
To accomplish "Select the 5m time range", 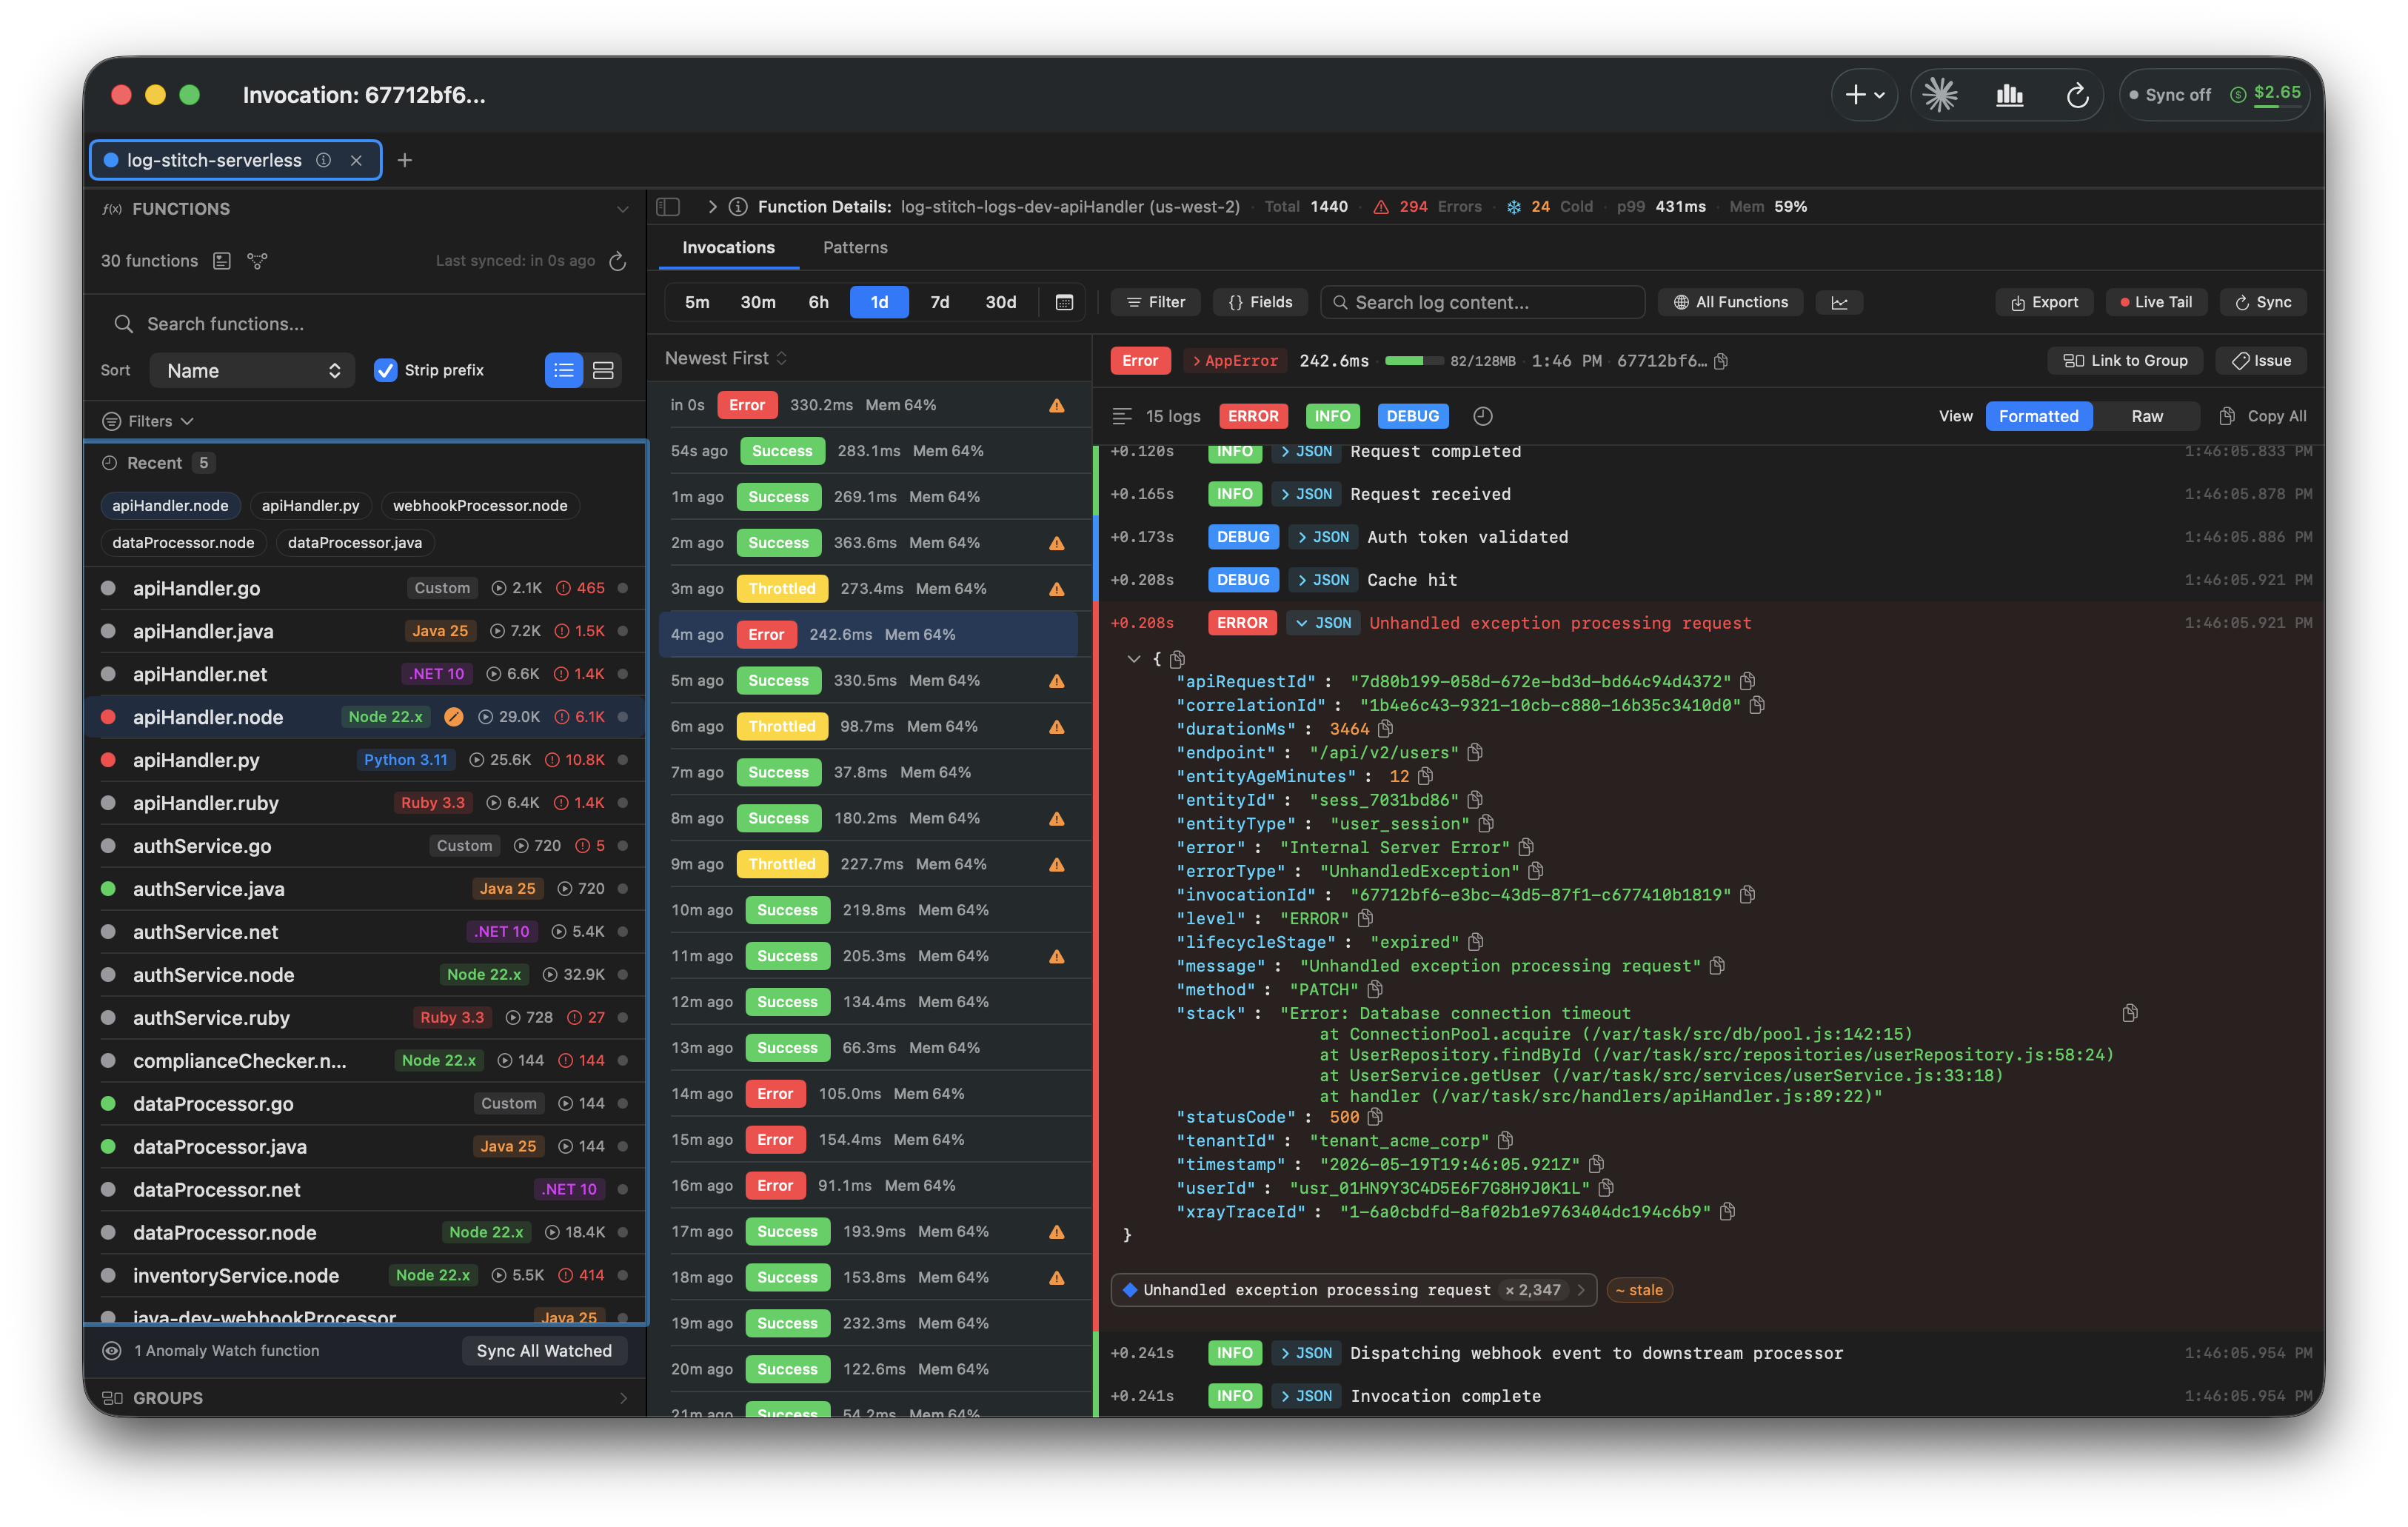I will pos(697,302).
